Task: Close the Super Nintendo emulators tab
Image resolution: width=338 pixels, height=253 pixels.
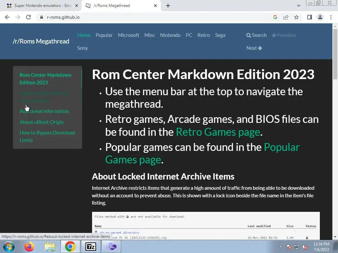Action: (77, 6)
